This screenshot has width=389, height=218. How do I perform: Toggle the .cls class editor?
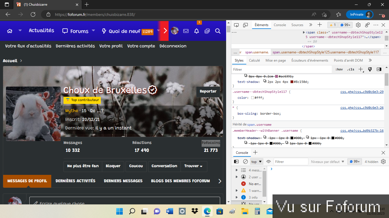pos(351,69)
